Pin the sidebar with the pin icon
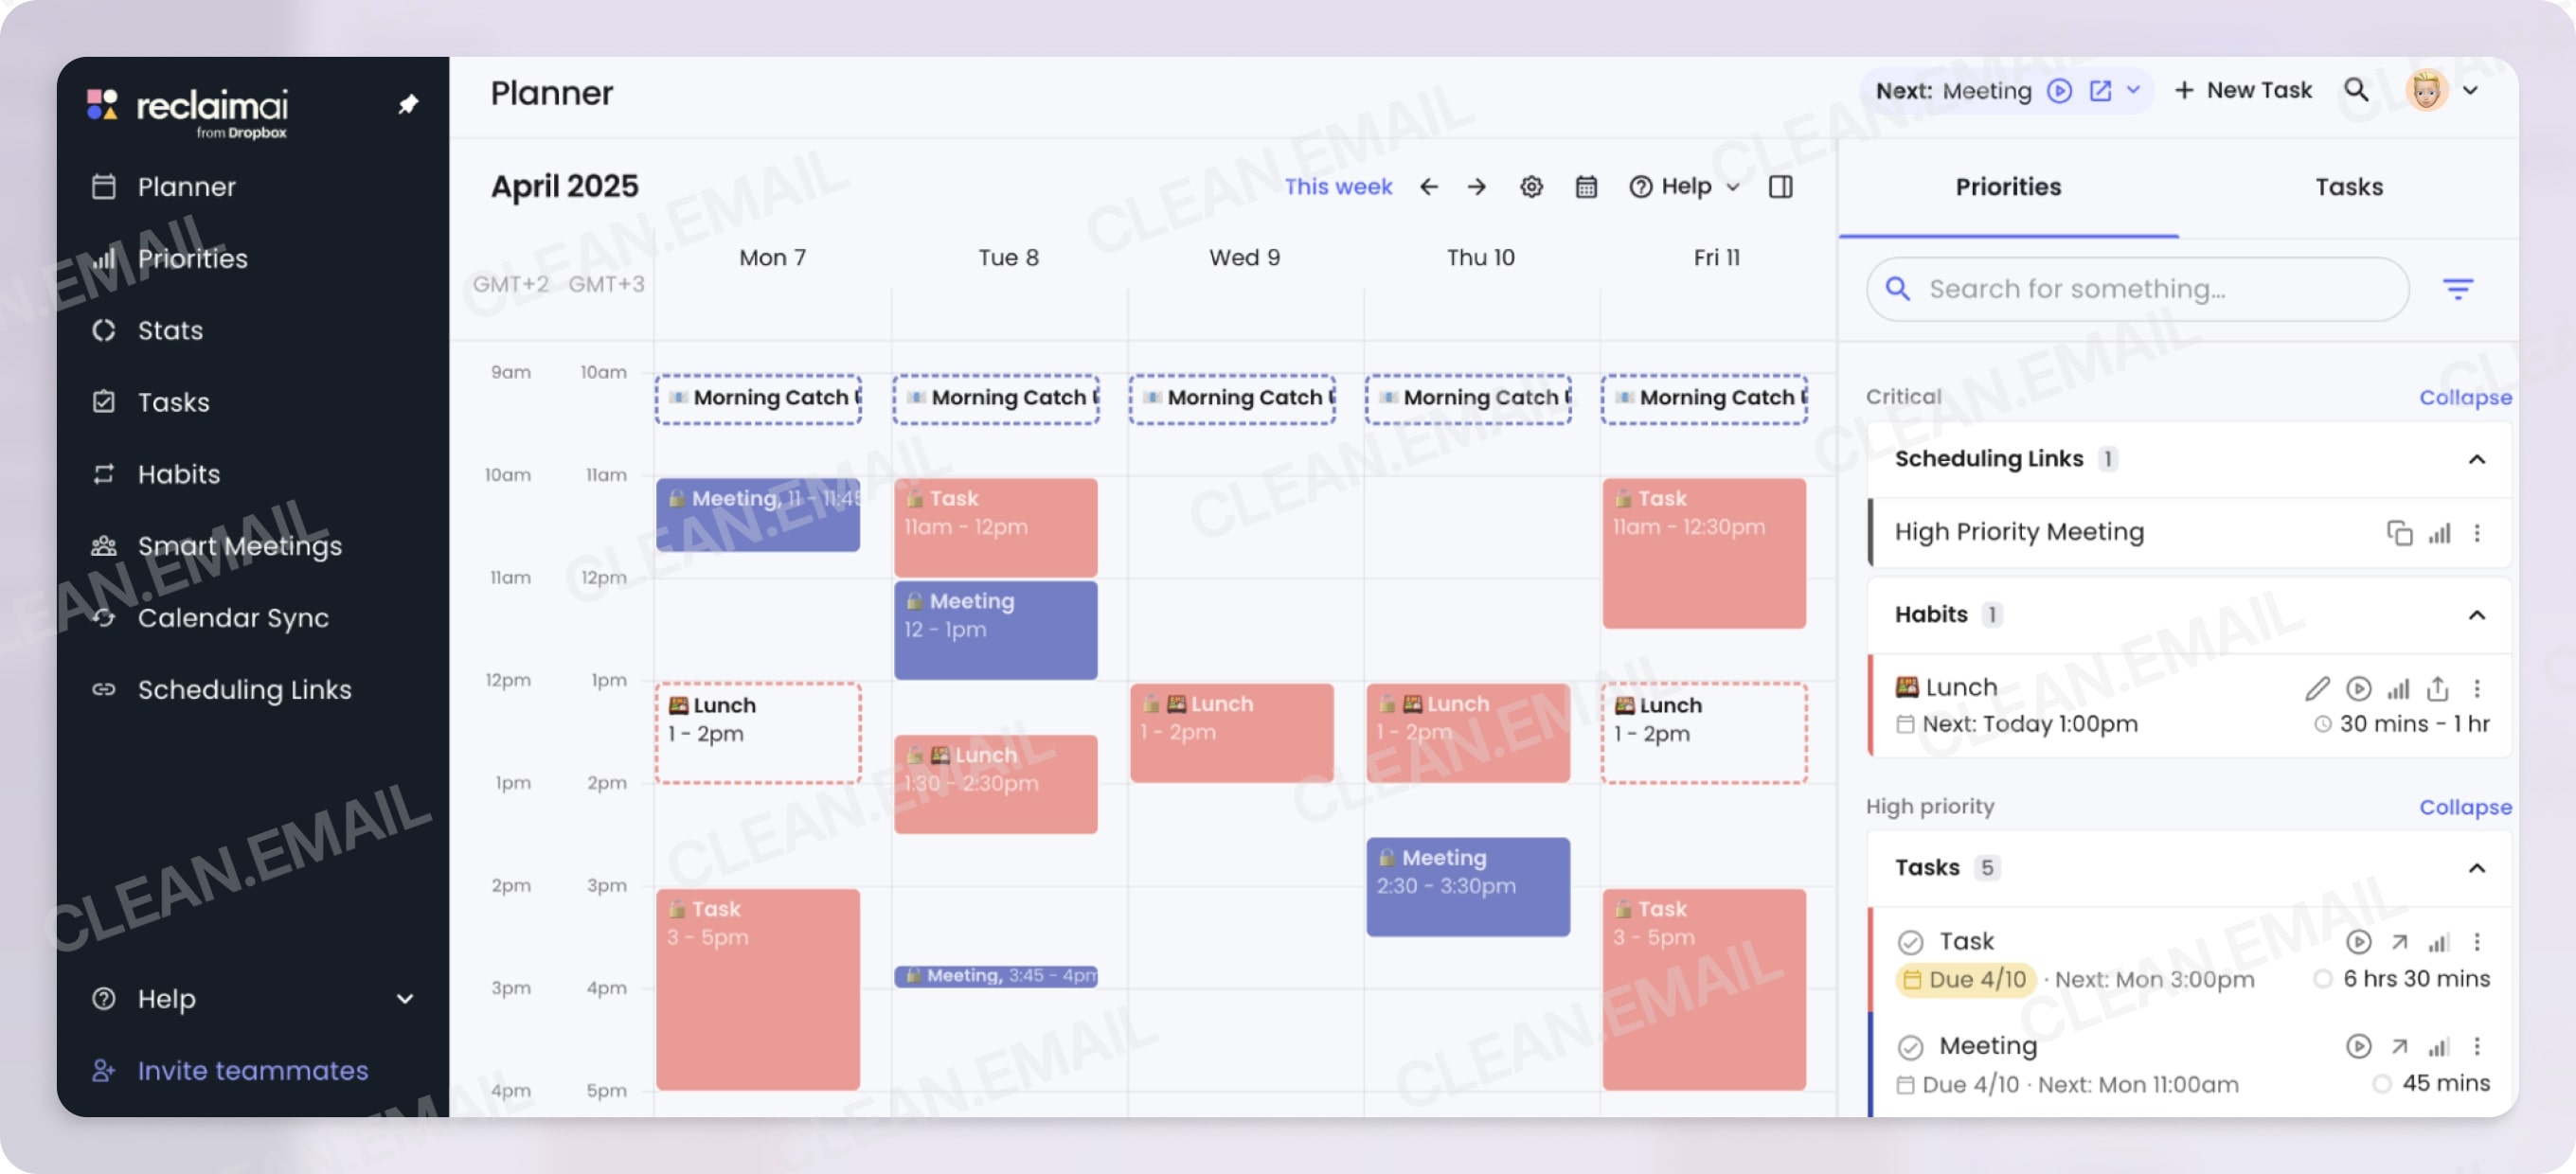Image resolution: width=2576 pixels, height=1174 pixels. tap(409, 102)
